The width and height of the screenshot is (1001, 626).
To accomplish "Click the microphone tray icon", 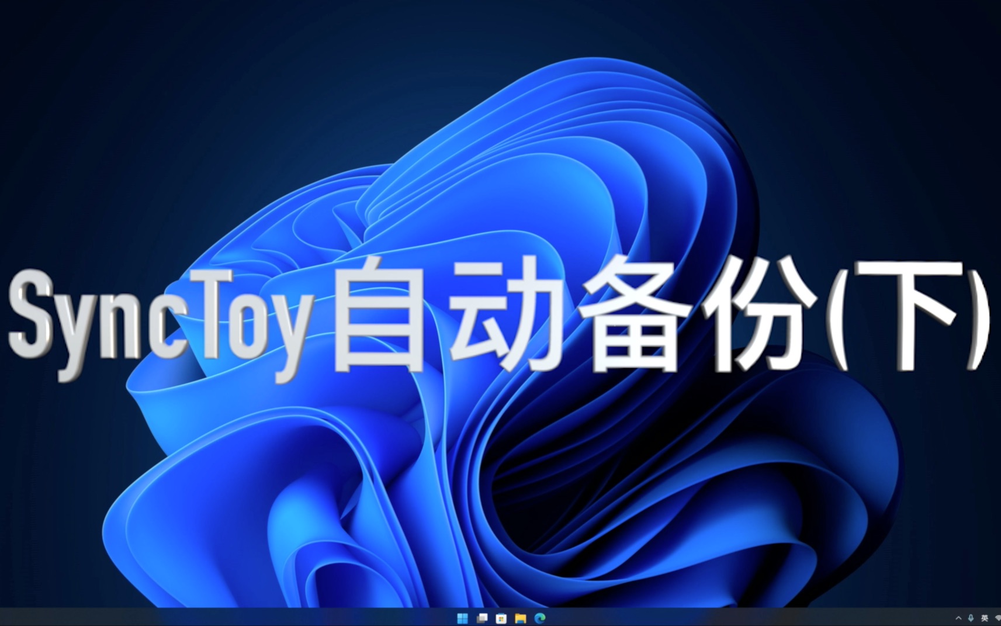I will click(971, 618).
